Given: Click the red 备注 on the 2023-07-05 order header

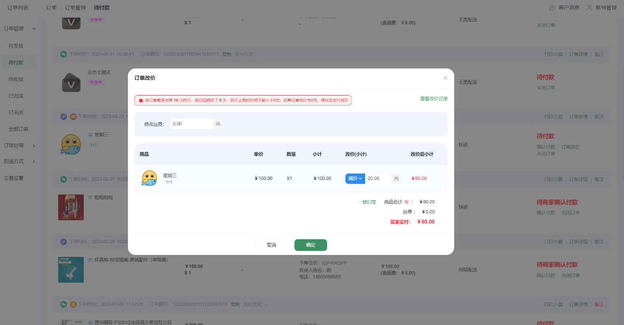Looking at the screenshot, I should 599,304.
